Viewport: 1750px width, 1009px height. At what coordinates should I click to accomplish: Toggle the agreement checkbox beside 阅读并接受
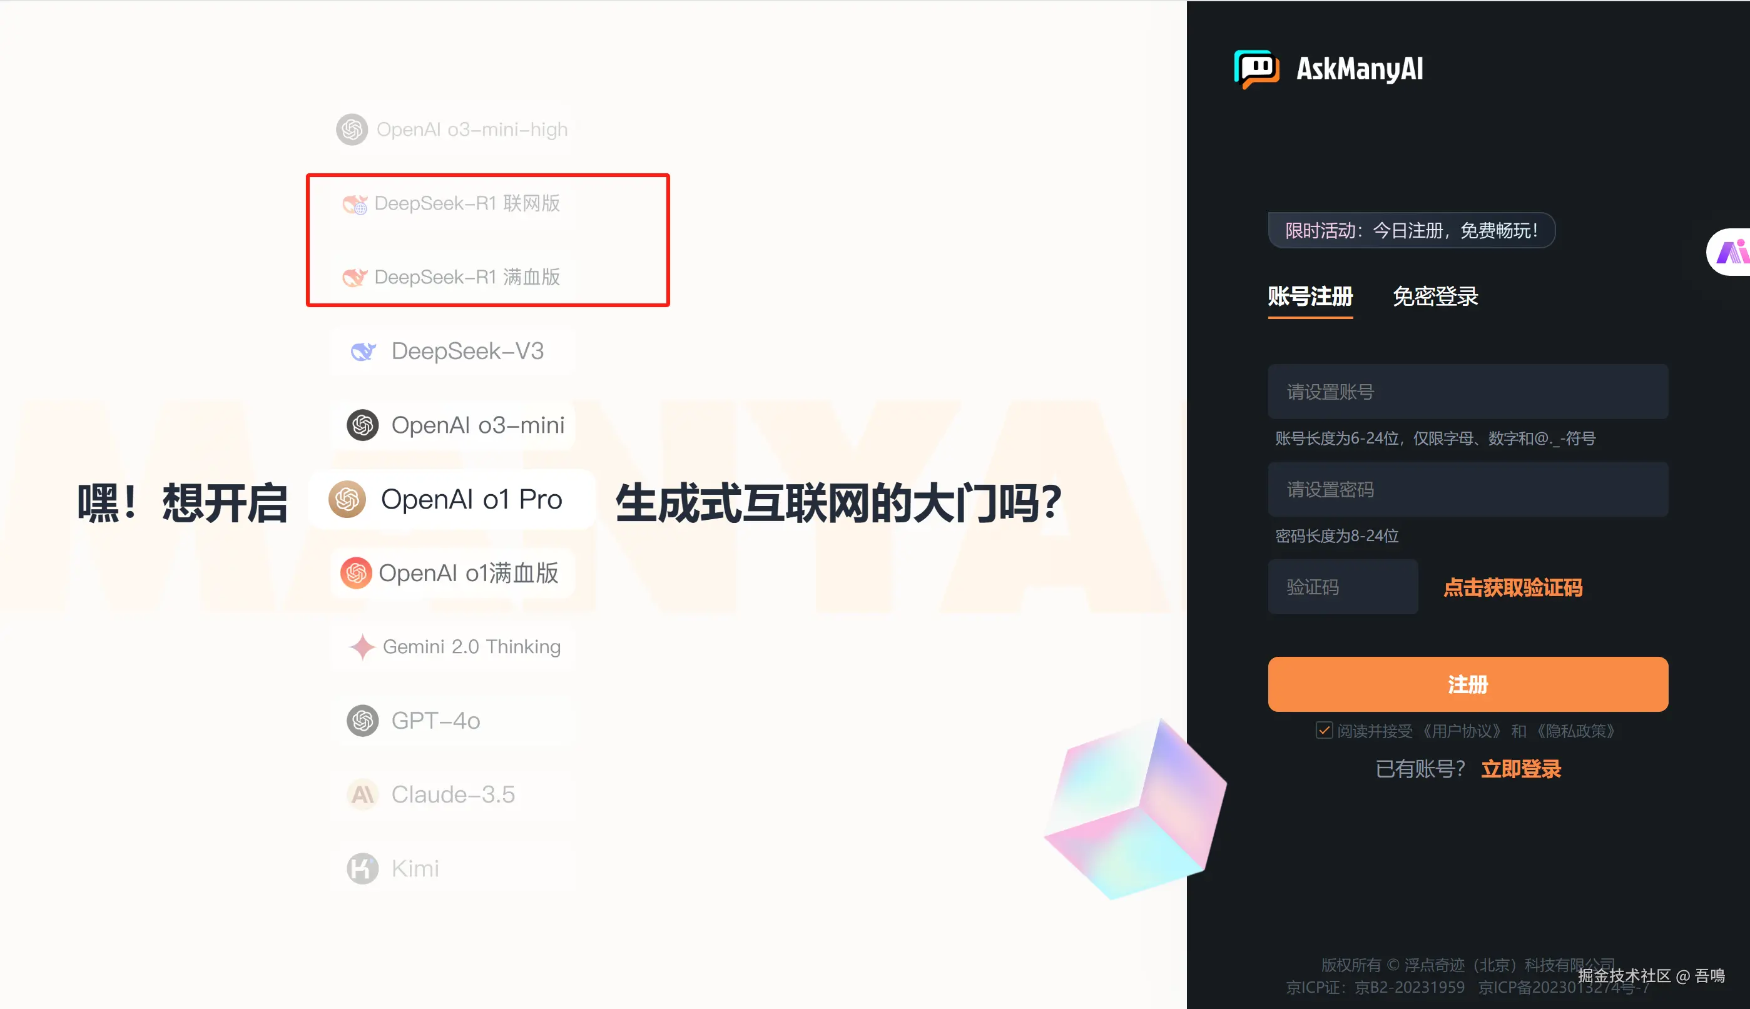click(x=1324, y=731)
